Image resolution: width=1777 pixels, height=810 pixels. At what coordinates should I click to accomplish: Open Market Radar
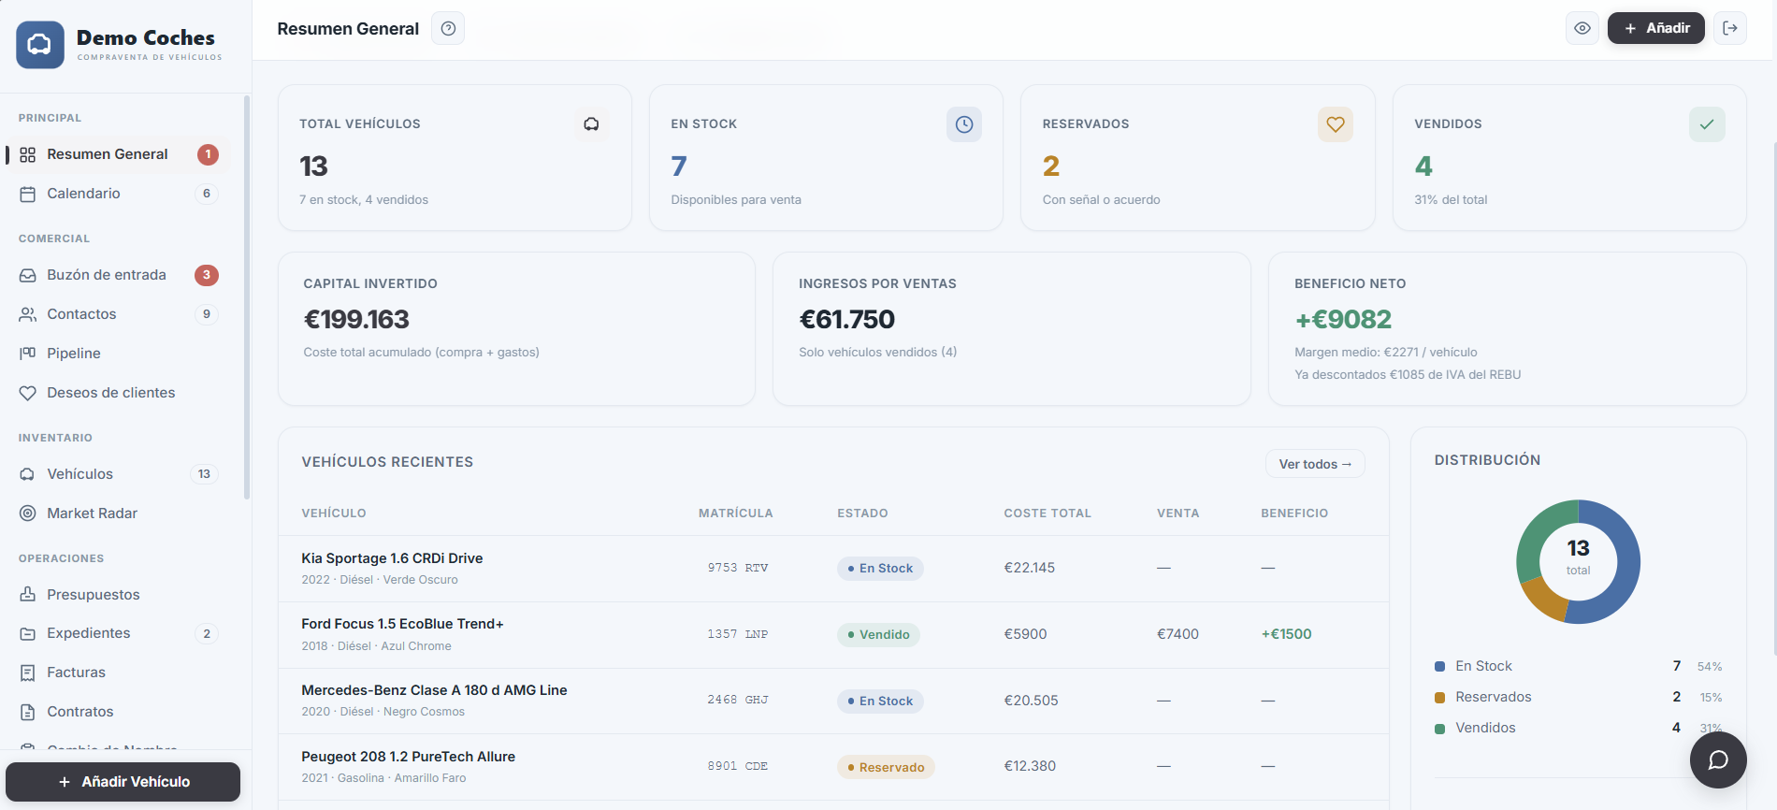coord(118,513)
